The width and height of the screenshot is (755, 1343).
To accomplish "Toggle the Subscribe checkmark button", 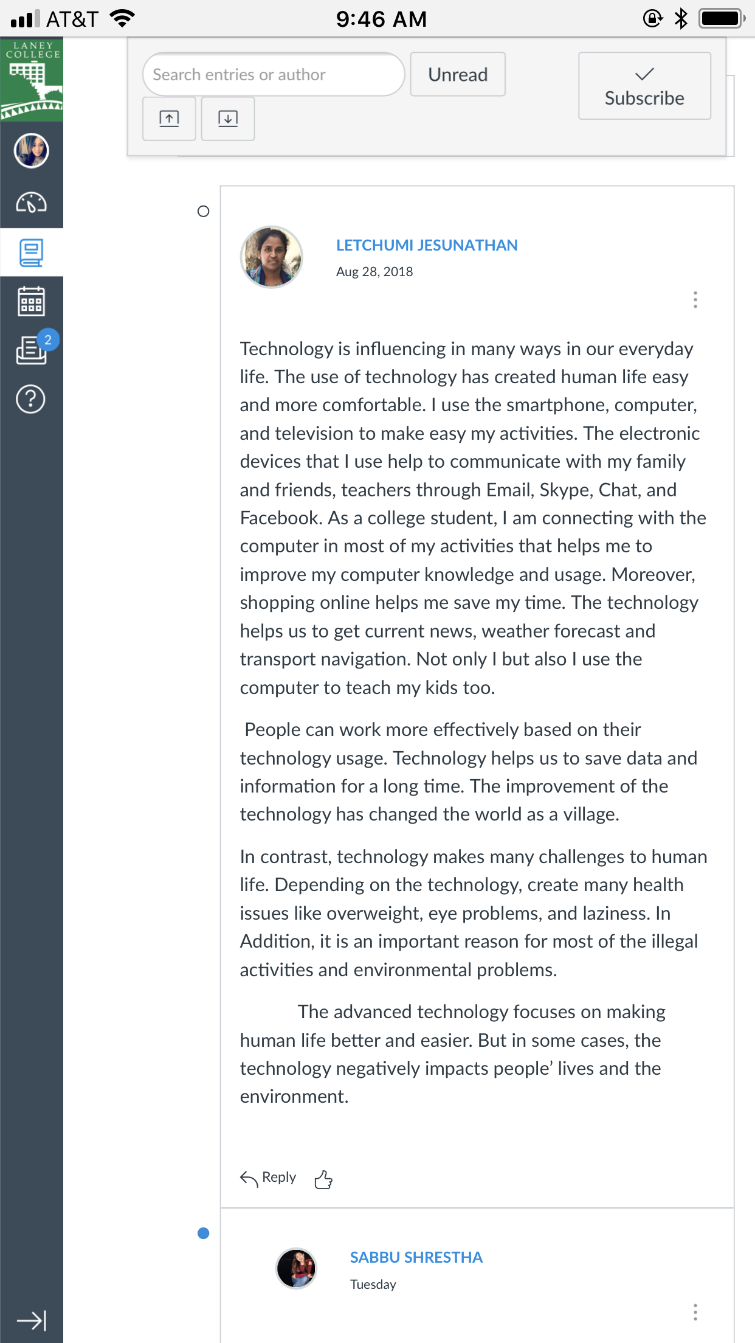I will [x=644, y=86].
